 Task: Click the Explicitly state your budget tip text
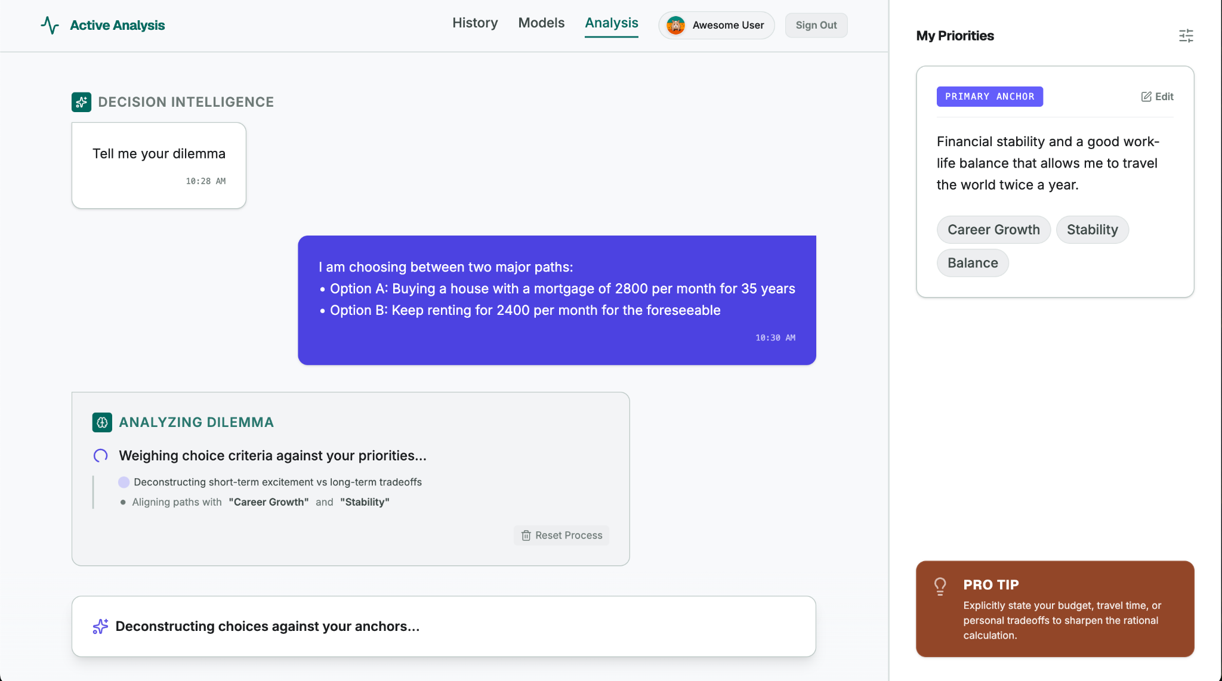tap(1062, 620)
